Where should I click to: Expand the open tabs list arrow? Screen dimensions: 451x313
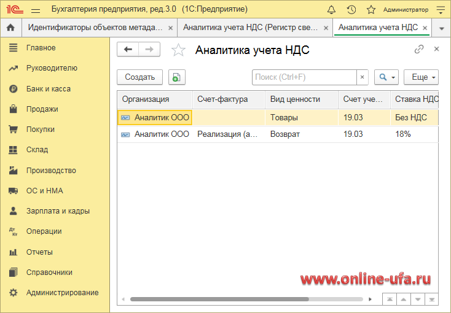[441, 28]
